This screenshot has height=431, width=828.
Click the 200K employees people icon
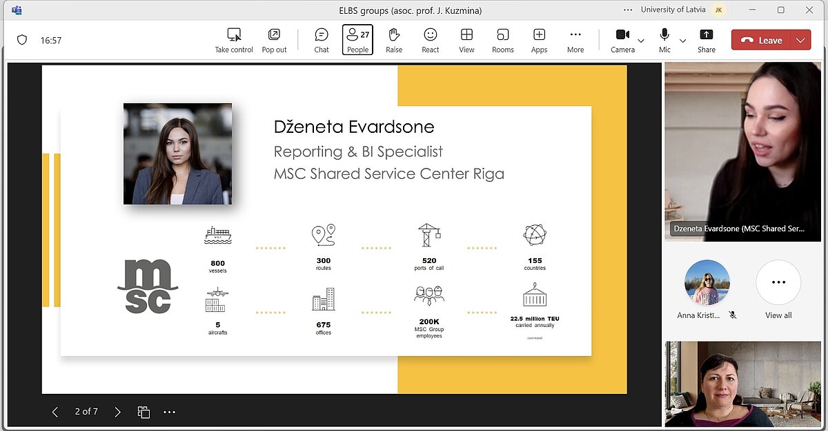[x=428, y=297]
